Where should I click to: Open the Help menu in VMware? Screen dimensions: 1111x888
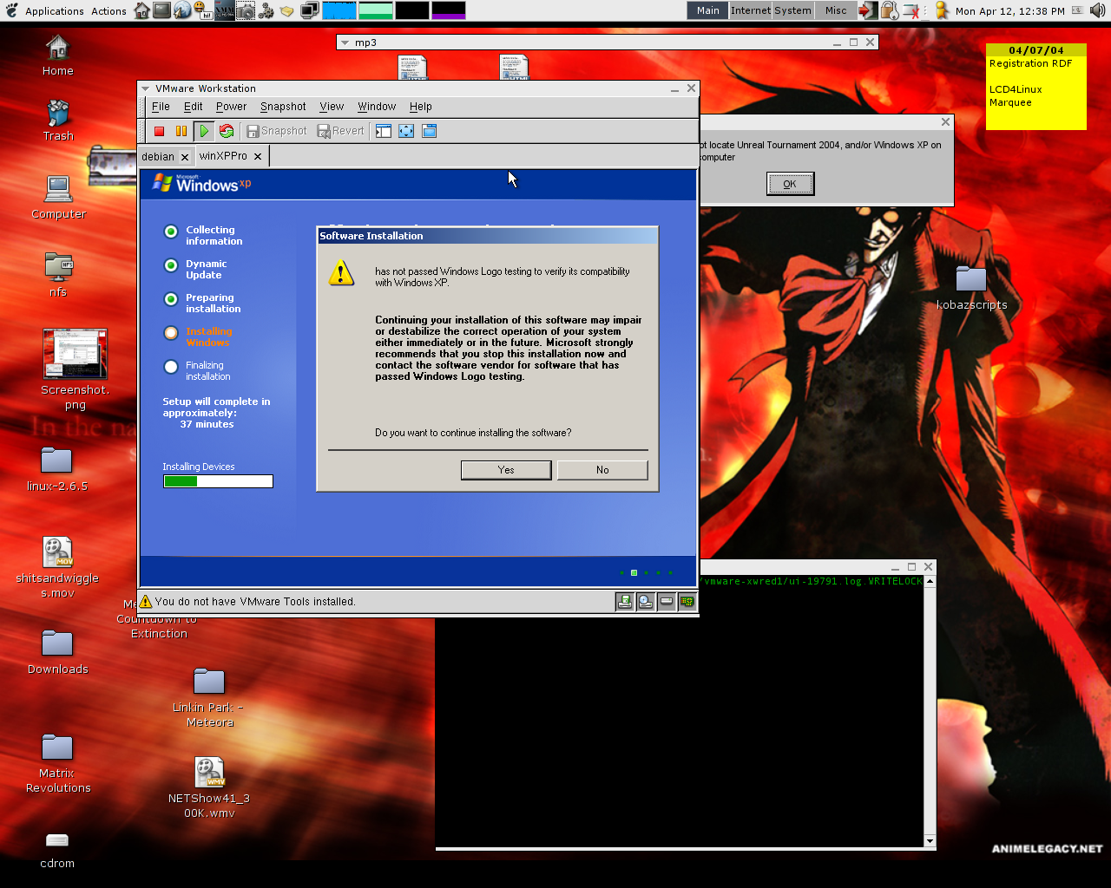tap(421, 107)
